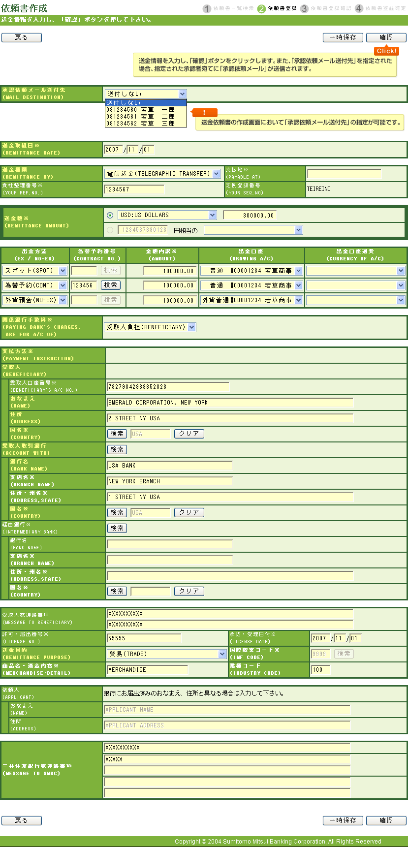Click クリア for the account-with bank country

(x=189, y=512)
